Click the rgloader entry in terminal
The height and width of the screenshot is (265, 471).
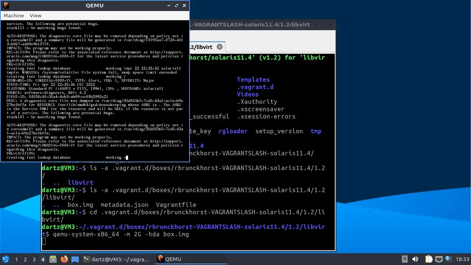point(233,131)
